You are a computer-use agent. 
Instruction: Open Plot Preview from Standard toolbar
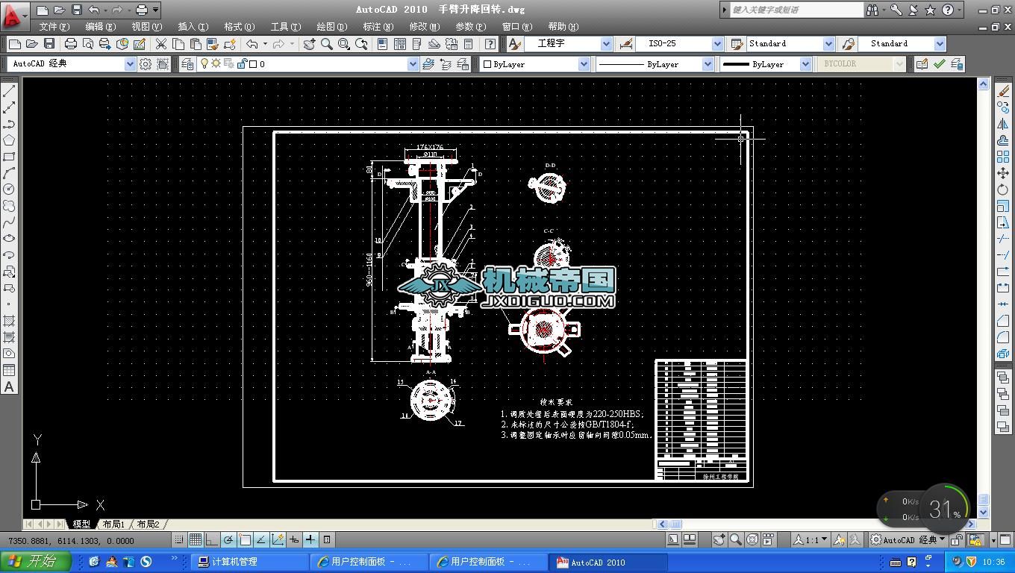coord(88,44)
